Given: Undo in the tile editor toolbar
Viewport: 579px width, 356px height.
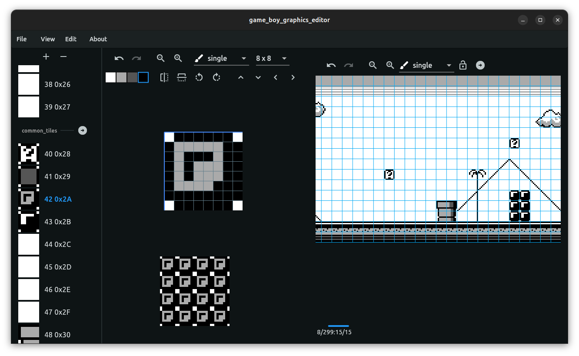Looking at the screenshot, I should coord(119,58).
